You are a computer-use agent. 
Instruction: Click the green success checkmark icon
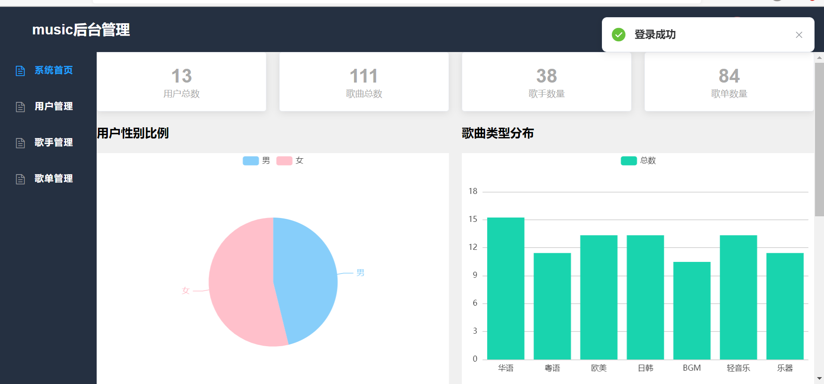(x=619, y=34)
